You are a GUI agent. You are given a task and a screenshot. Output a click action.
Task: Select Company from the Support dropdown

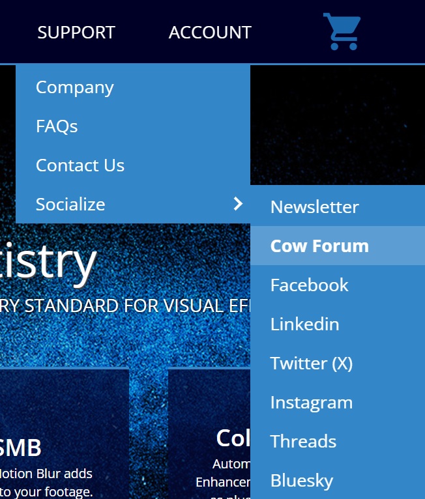(x=75, y=87)
